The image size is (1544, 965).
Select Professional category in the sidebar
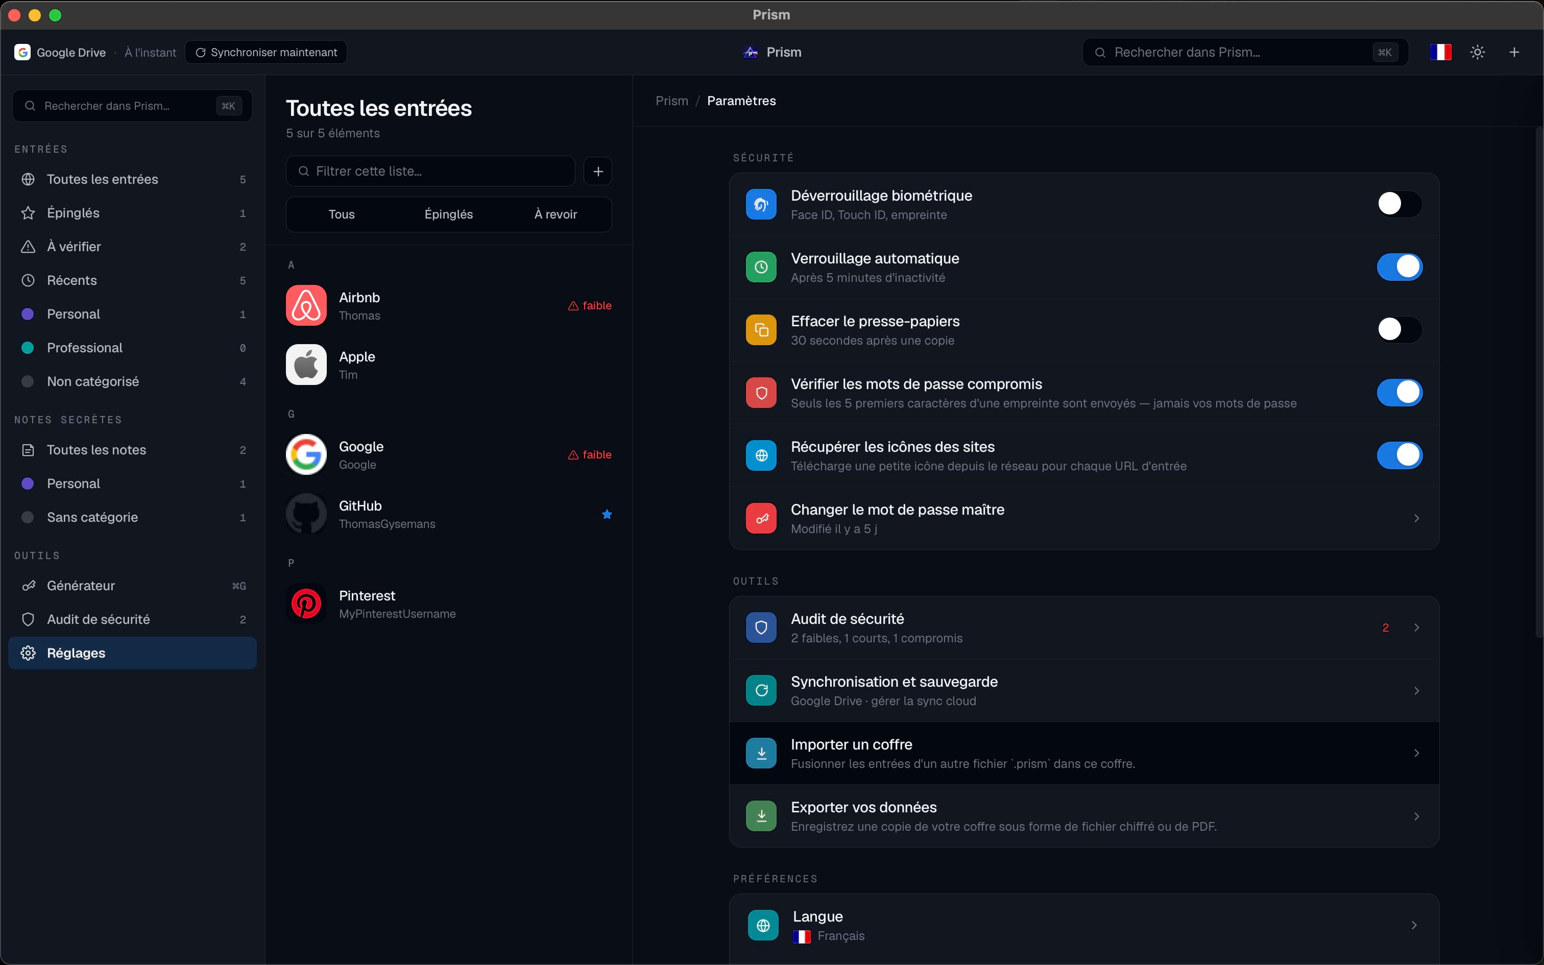(133, 348)
